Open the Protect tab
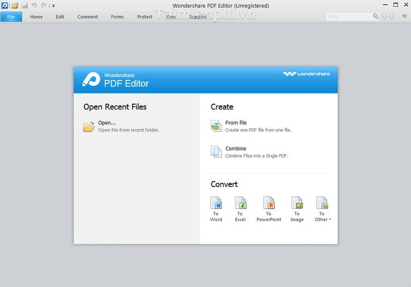 [x=144, y=17]
